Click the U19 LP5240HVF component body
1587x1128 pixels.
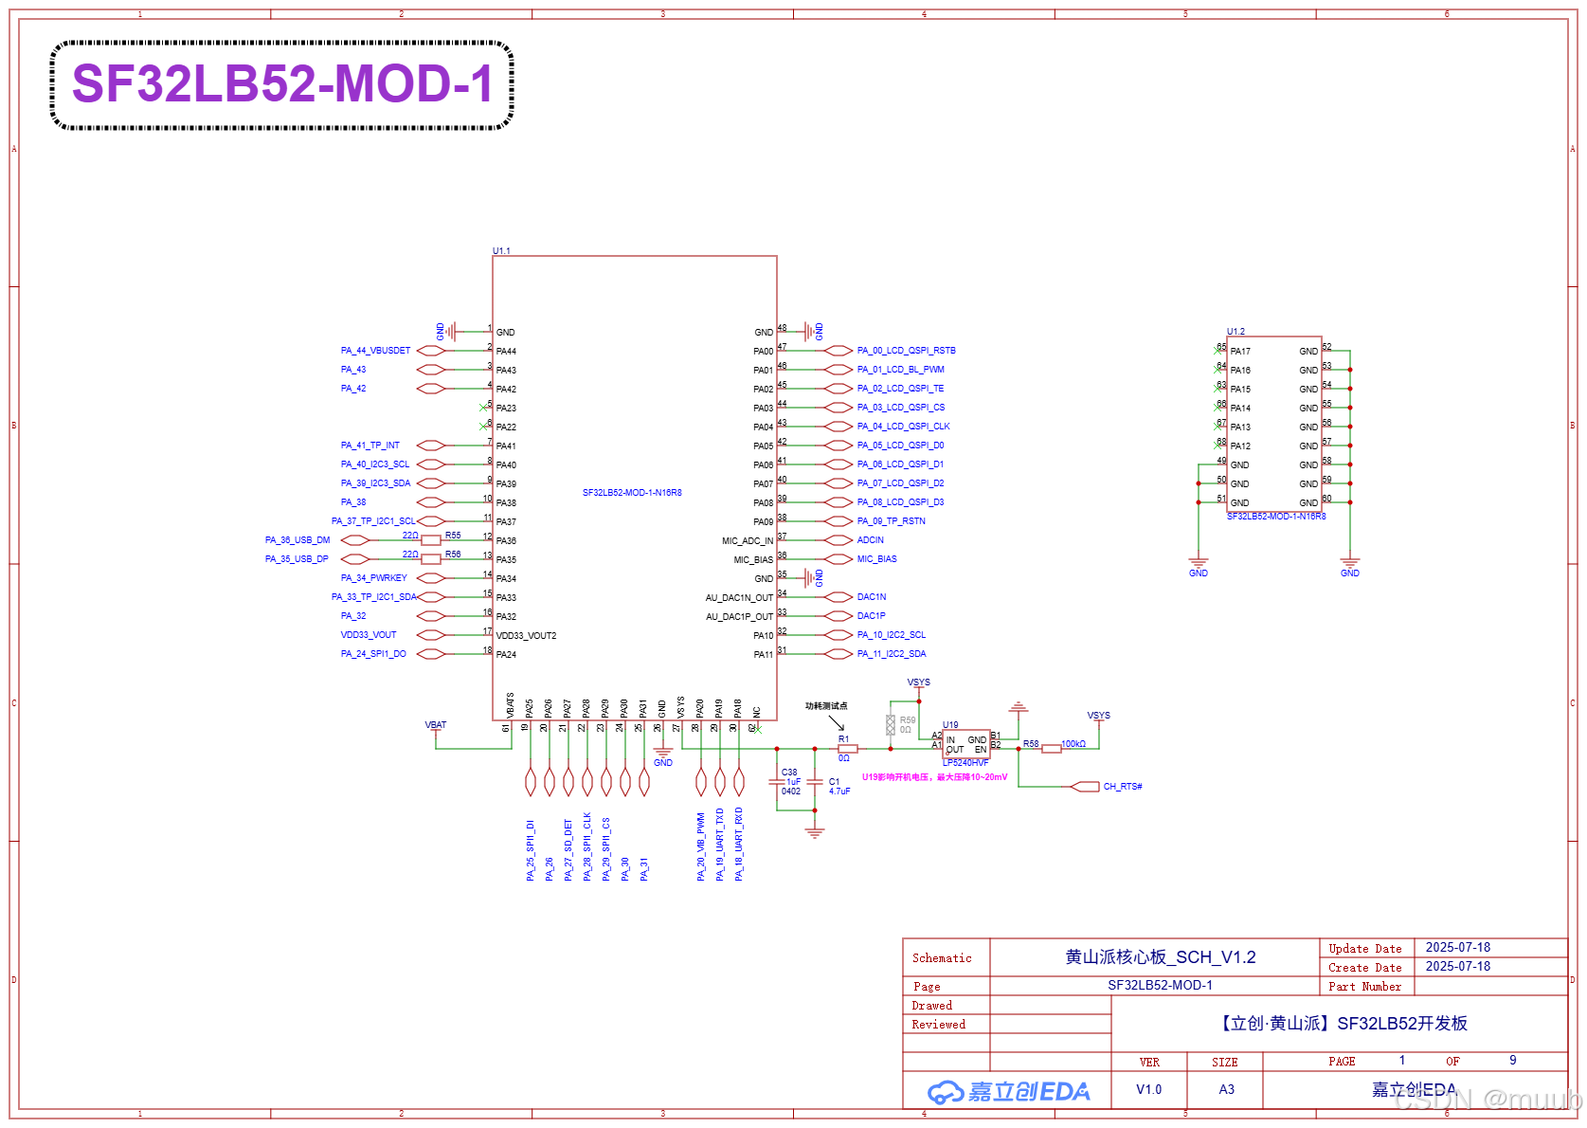[966, 744]
